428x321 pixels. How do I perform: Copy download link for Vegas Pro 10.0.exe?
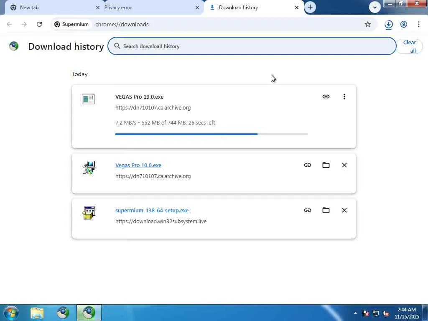[308, 165]
